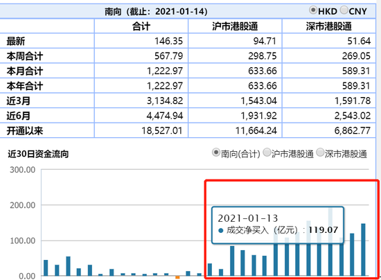This screenshot has height=280, width=381.
Task: Click the 本月合计 total 1,222.97
Action: [165, 71]
